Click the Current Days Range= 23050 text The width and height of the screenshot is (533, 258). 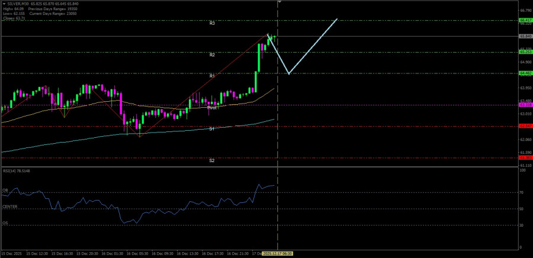(52, 14)
